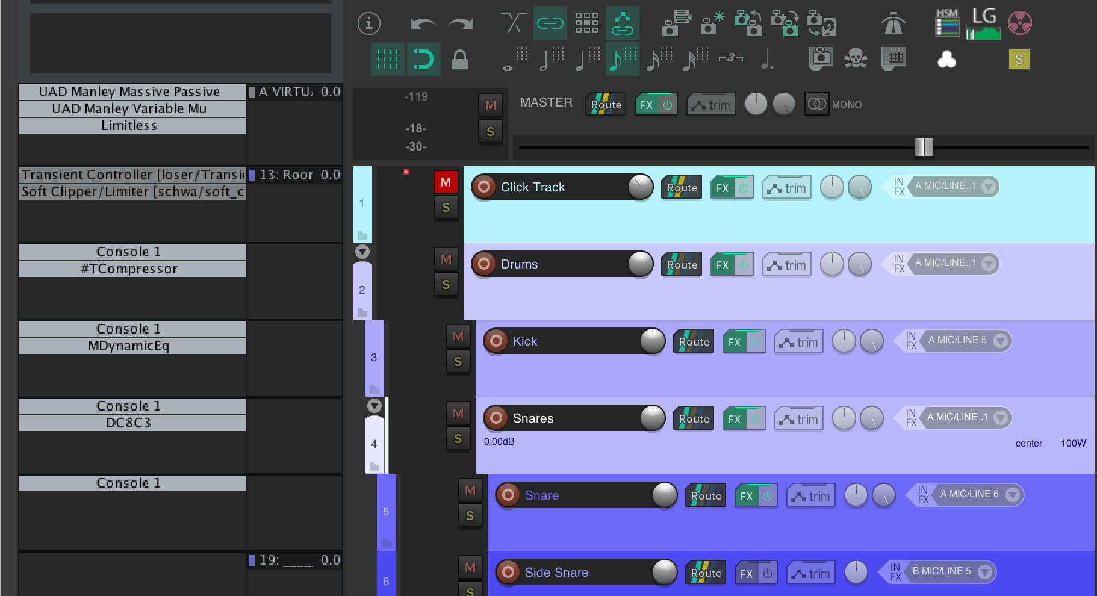Click the padlock lock icon

pyautogui.click(x=460, y=60)
